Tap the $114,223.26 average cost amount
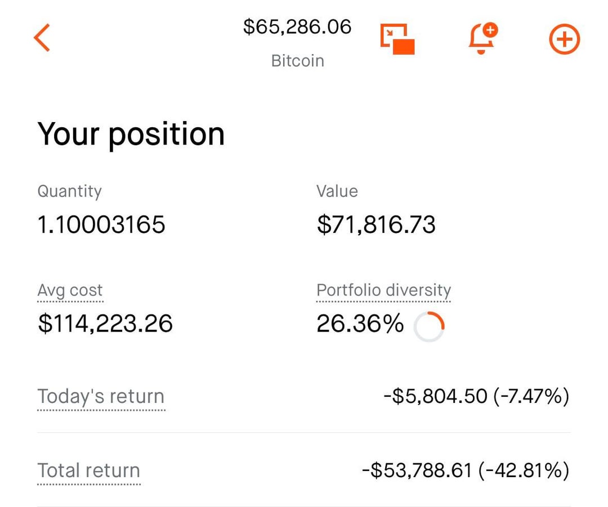Screen dimensions: 608x507 click(105, 324)
